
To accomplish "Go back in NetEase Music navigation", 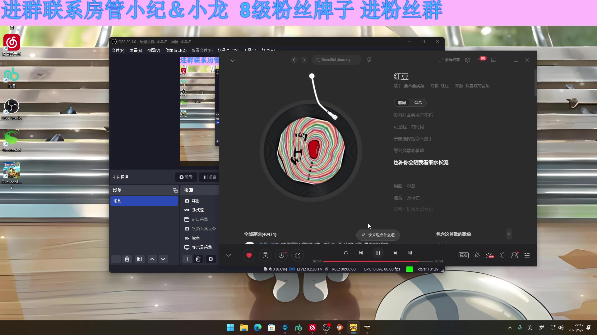I will click(x=294, y=60).
